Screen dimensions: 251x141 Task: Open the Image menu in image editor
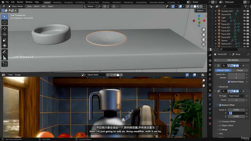pos(18,75)
